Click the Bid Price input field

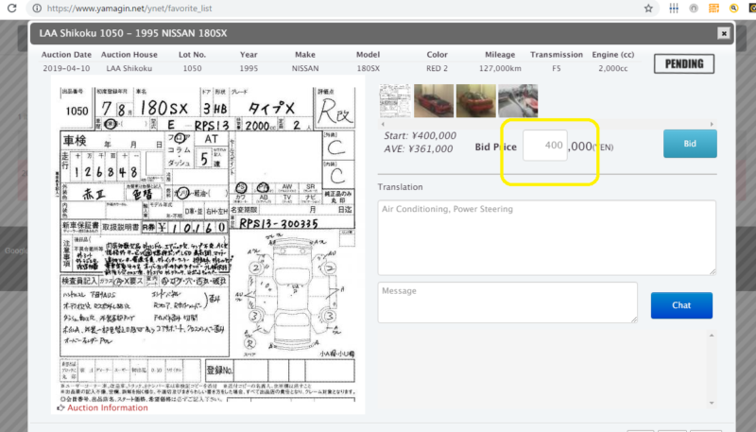pos(545,146)
